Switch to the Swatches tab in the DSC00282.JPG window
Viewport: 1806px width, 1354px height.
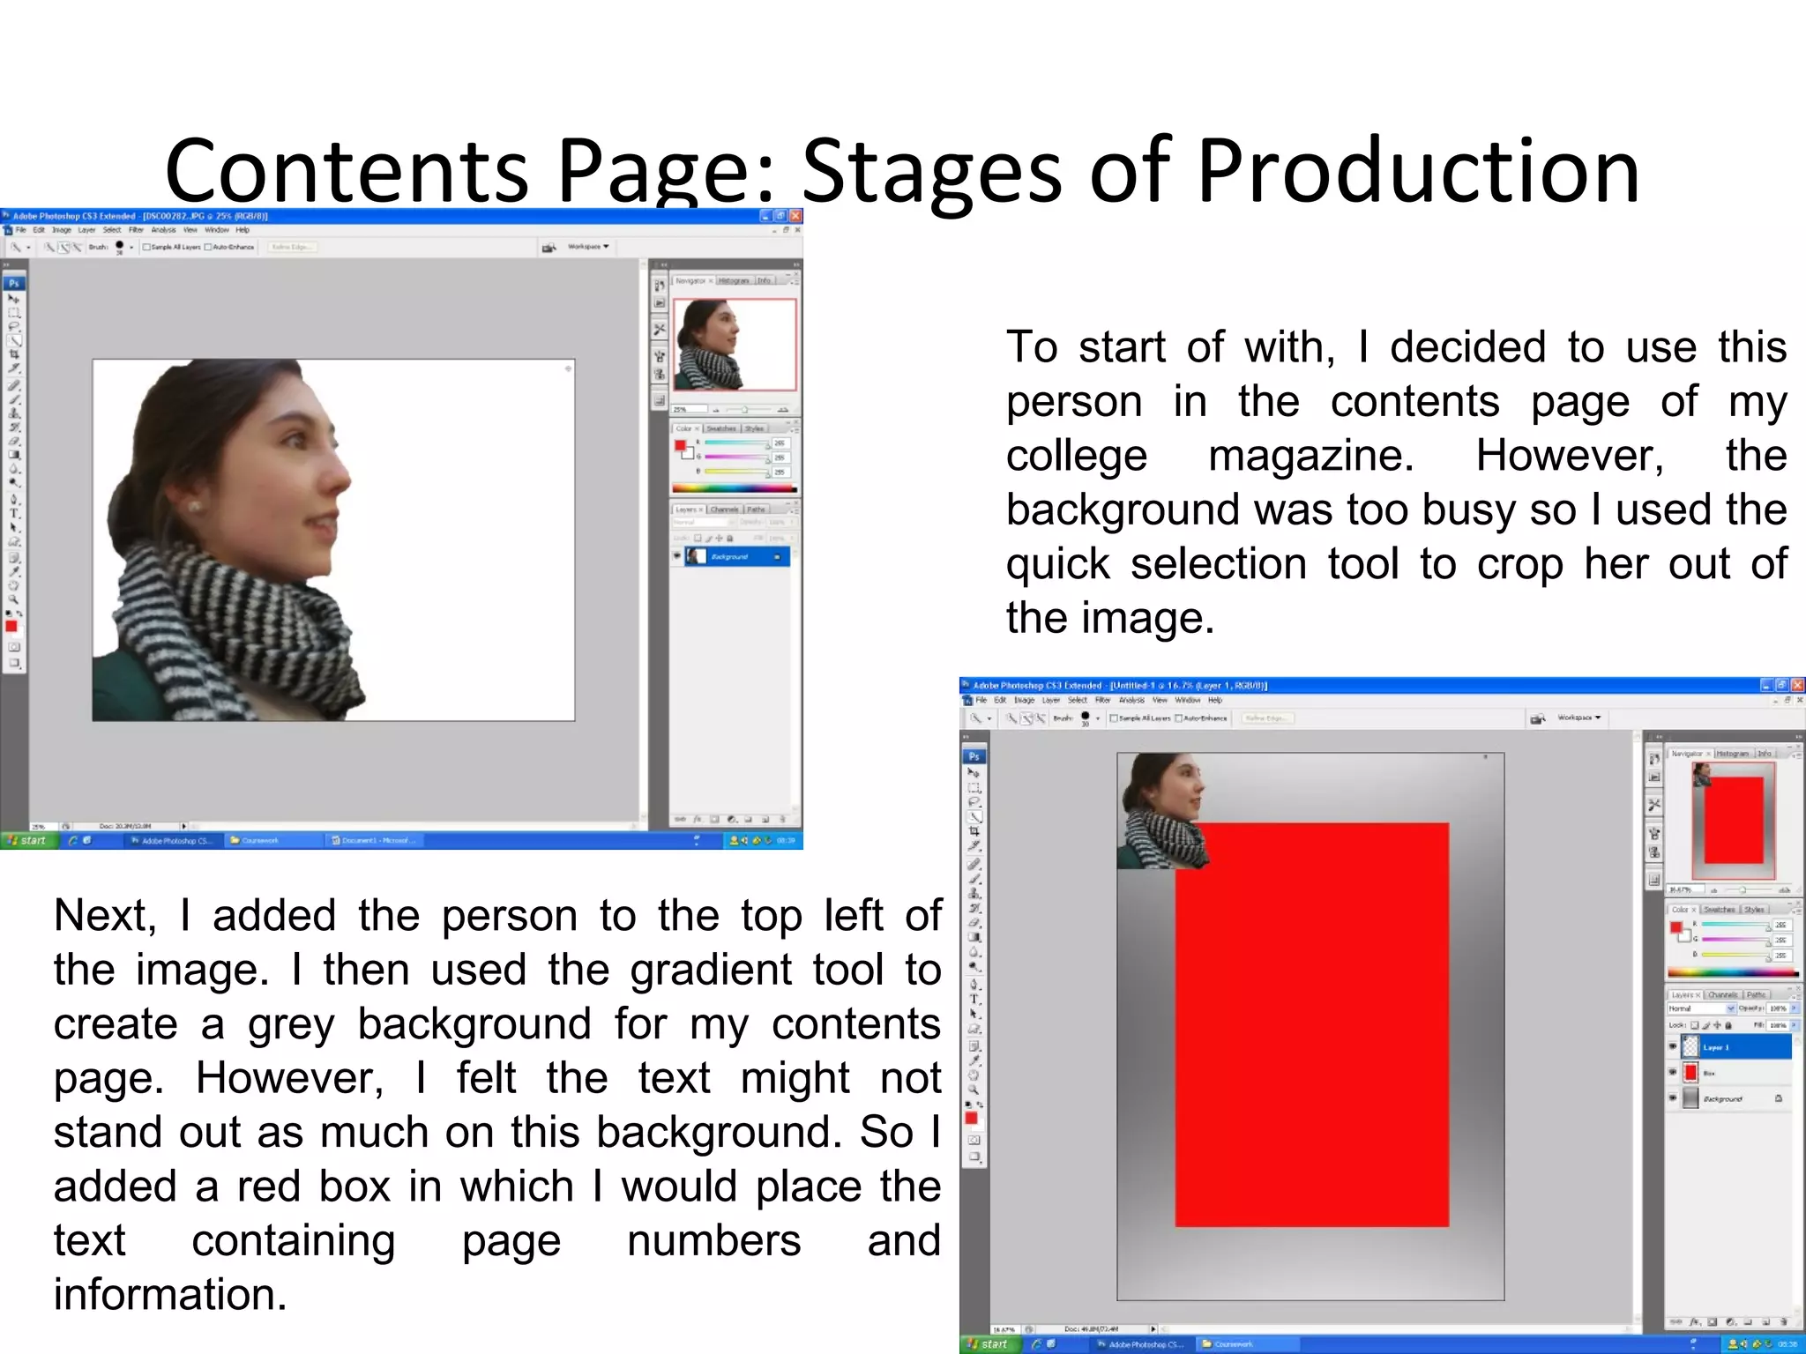(x=721, y=428)
